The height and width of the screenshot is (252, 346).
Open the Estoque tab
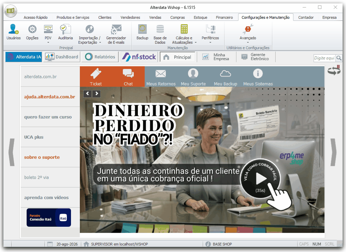pos(200,17)
